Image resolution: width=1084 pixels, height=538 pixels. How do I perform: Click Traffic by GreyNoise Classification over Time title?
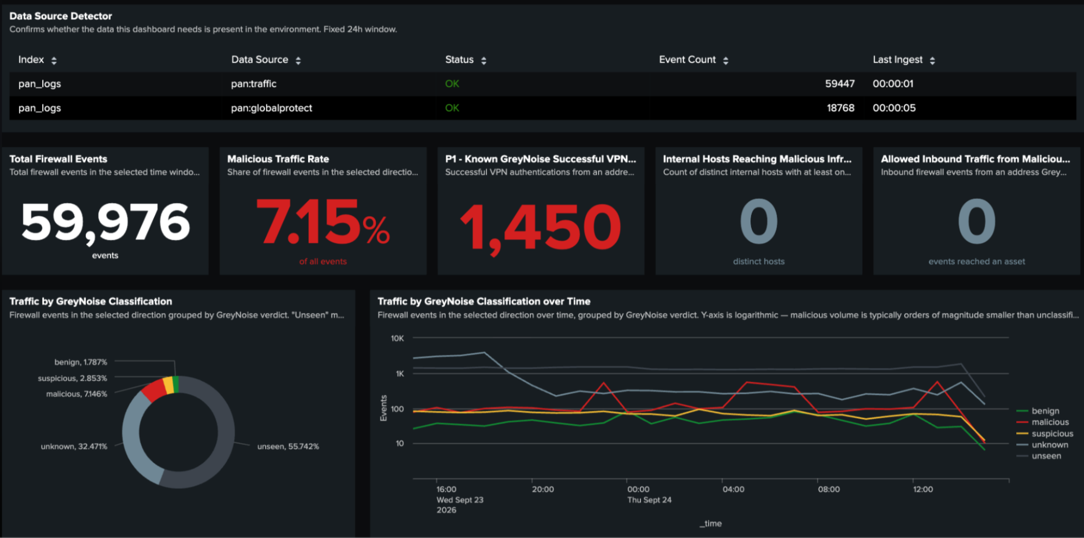[484, 301]
